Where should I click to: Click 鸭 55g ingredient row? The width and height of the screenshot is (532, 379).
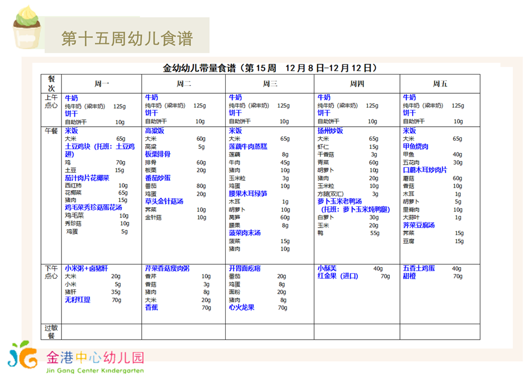[x=348, y=233]
